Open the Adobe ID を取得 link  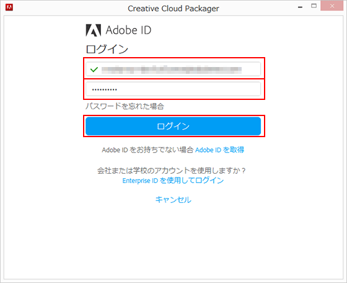click(x=219, y=150)
